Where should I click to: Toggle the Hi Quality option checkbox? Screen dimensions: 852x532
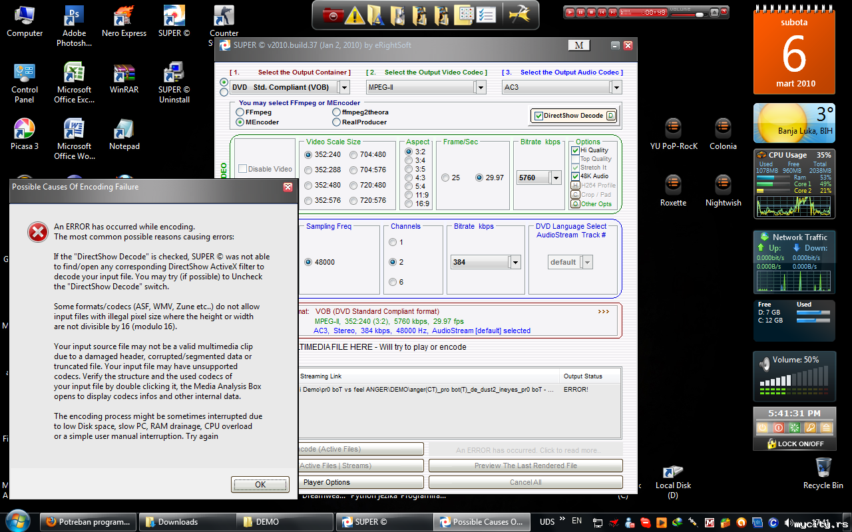click(575, 151)
